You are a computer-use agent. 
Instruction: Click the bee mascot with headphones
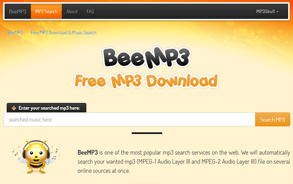click(x=36, y=157)
